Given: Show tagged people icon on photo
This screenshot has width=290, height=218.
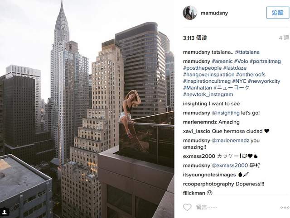Looking at the screenshot, I should [x=5, y=212].
